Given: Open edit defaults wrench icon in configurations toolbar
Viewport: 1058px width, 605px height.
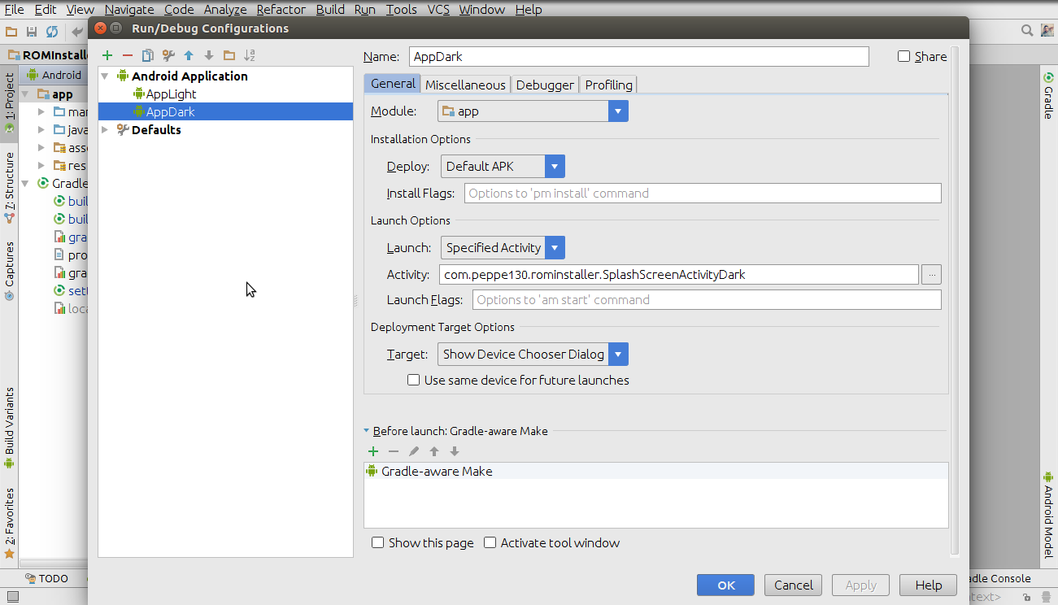Looking at the screenshot, I should (x=168, y=55).
